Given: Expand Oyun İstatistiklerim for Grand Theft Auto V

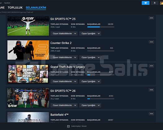Looking at the screenshot, I should pos(64,81).
